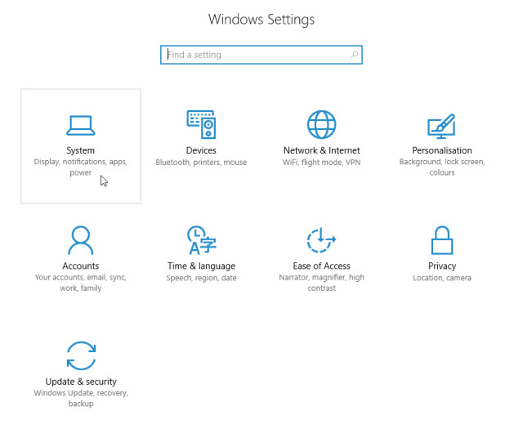Click 'Windows Update, recovery, backup' description

[81, 398]
